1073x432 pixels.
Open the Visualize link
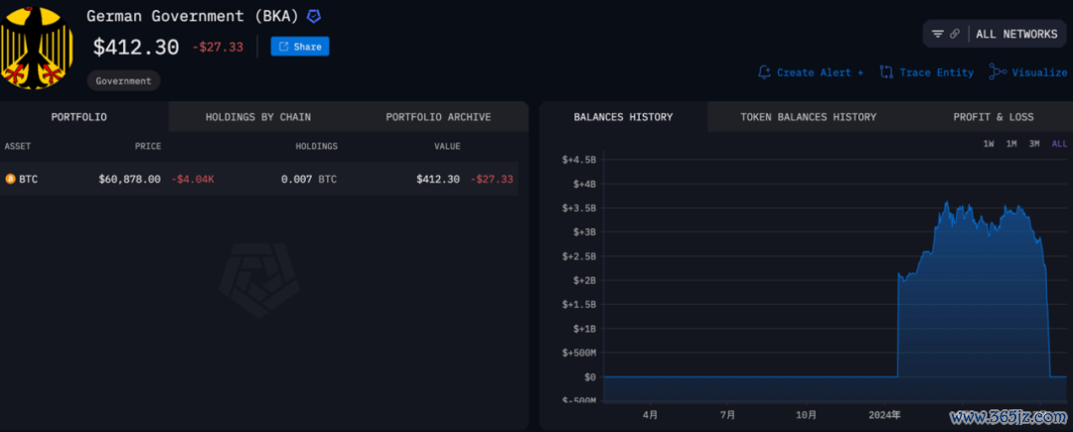tap(1039, 72)
